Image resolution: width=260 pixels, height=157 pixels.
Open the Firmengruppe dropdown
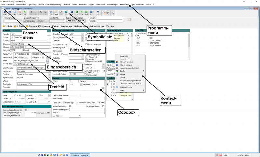coord(21,21)
